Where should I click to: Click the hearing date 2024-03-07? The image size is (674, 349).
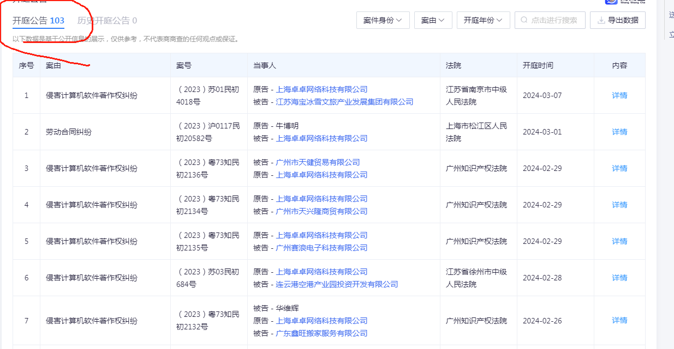coord(542,95)
